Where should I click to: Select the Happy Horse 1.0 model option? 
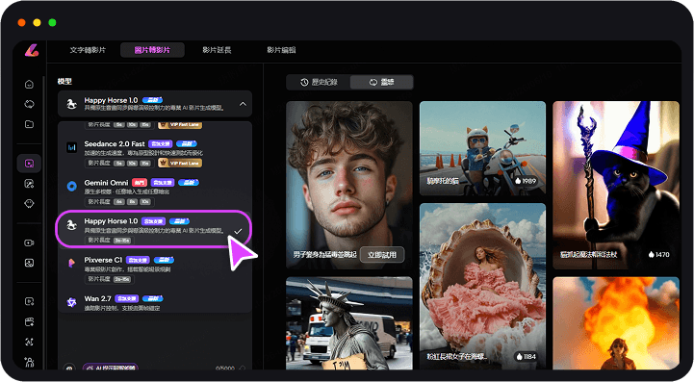(154, 229)
